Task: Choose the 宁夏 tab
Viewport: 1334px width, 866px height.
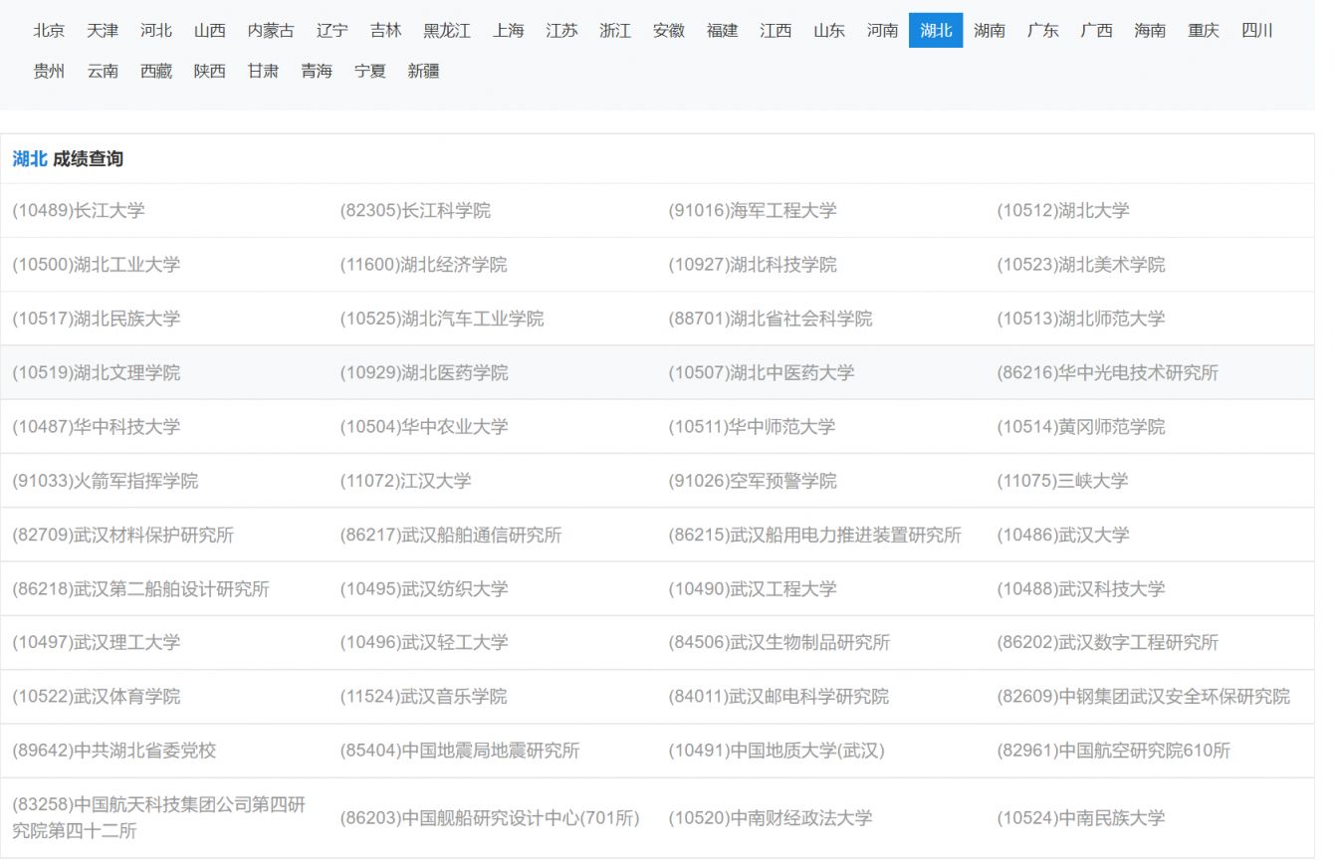Action: pyautogui.click(x=370, y=71)
